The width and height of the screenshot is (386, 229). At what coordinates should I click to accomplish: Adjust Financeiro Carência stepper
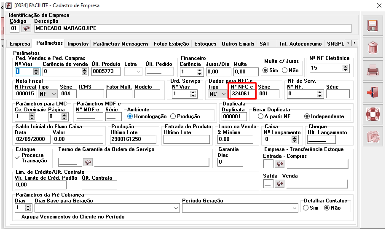[200, 72]
